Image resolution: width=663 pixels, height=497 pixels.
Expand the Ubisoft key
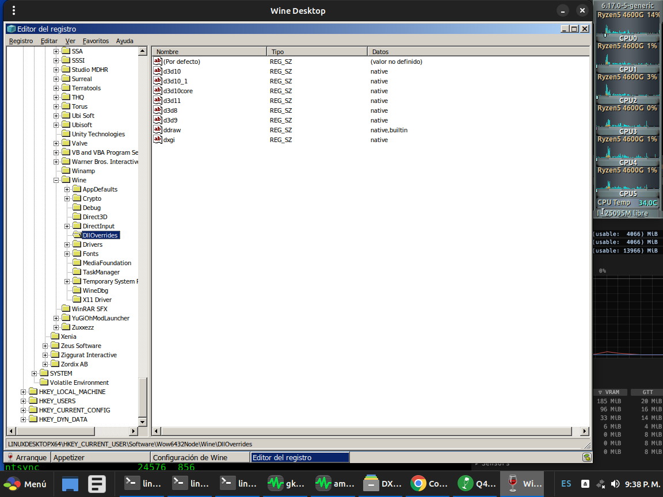[56, 125]
